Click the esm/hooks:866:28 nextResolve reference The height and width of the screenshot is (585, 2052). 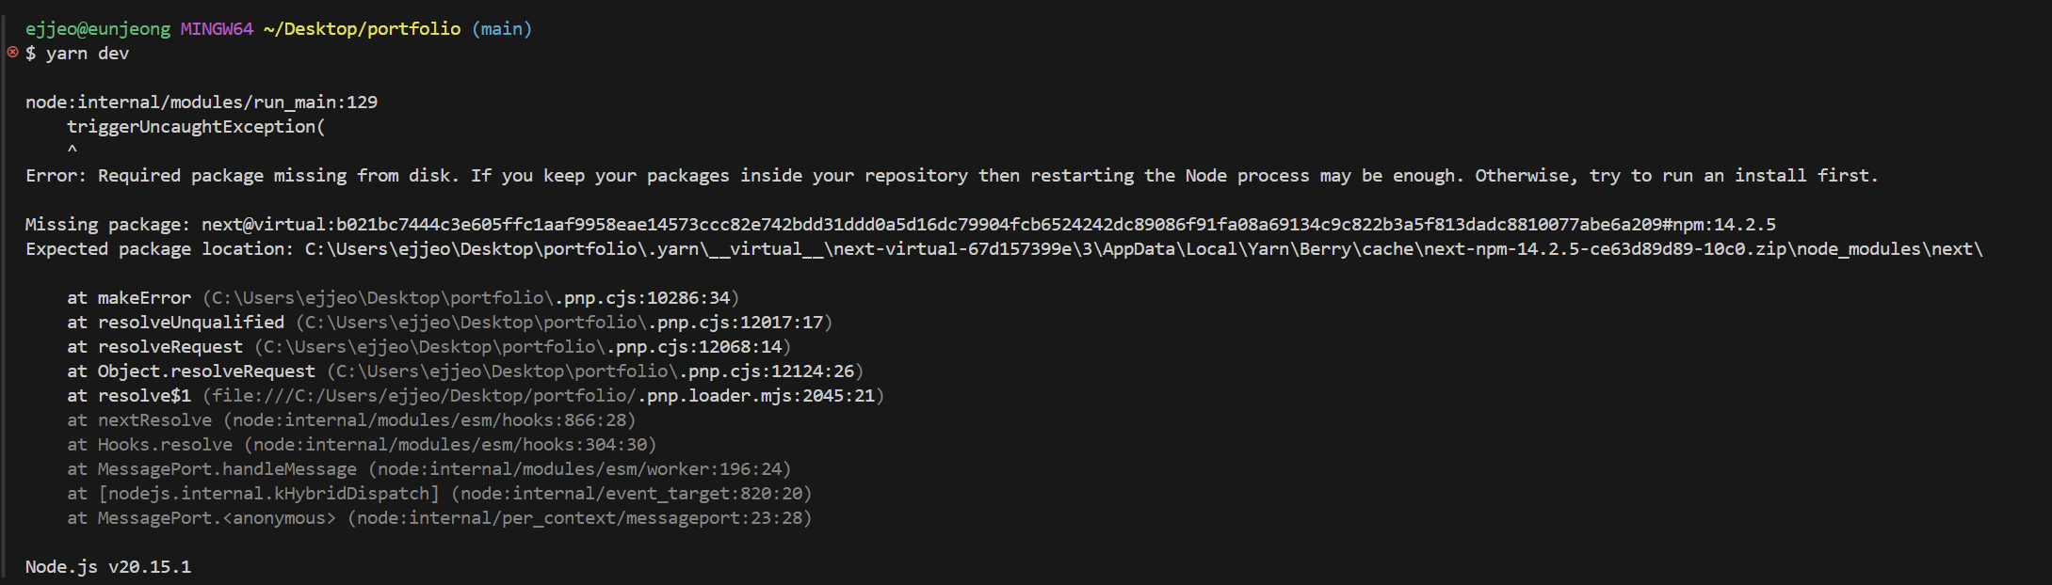pyautogui.click(x=429, y=420)
